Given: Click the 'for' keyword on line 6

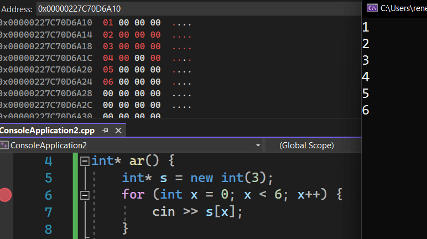Looking at the screenshot, I should (x=133, y=195).
